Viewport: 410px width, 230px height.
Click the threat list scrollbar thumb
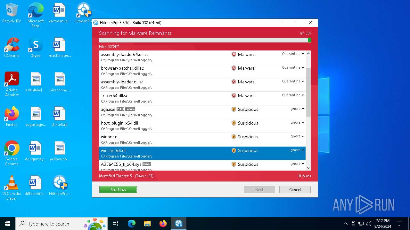[x=308, y=92]
